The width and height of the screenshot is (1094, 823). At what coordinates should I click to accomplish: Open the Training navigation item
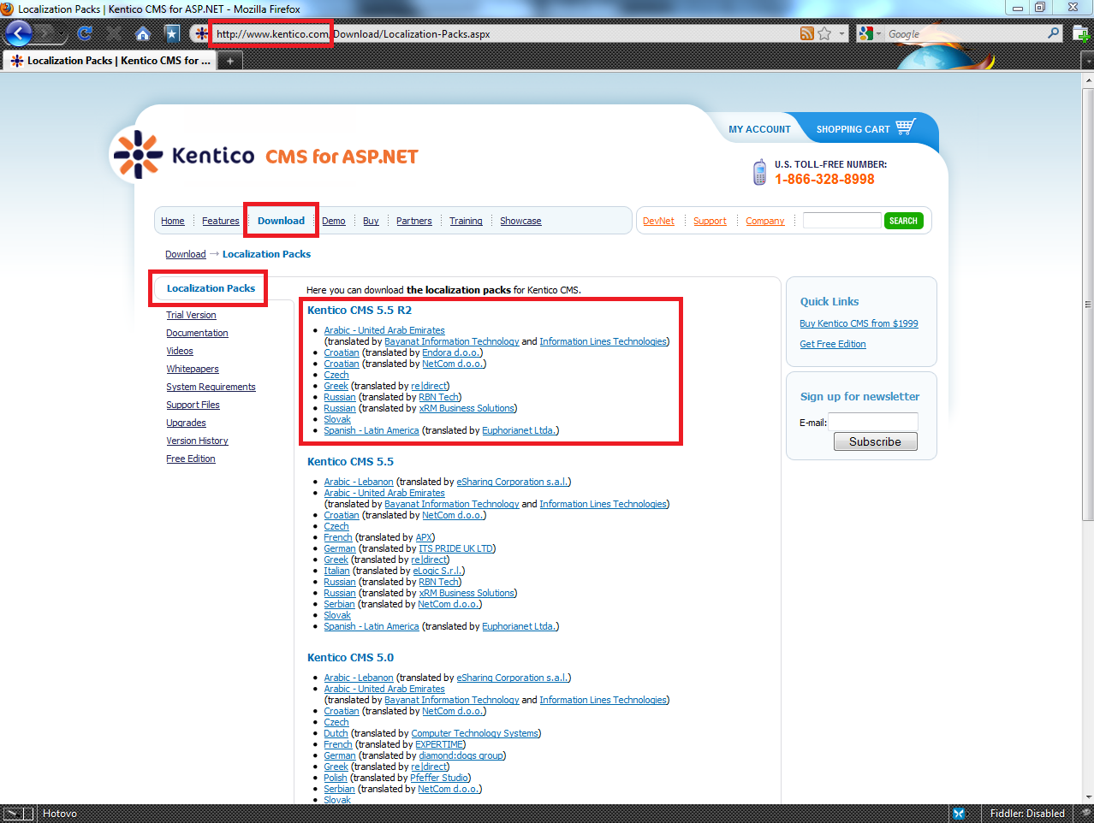(x=467, y=221)
